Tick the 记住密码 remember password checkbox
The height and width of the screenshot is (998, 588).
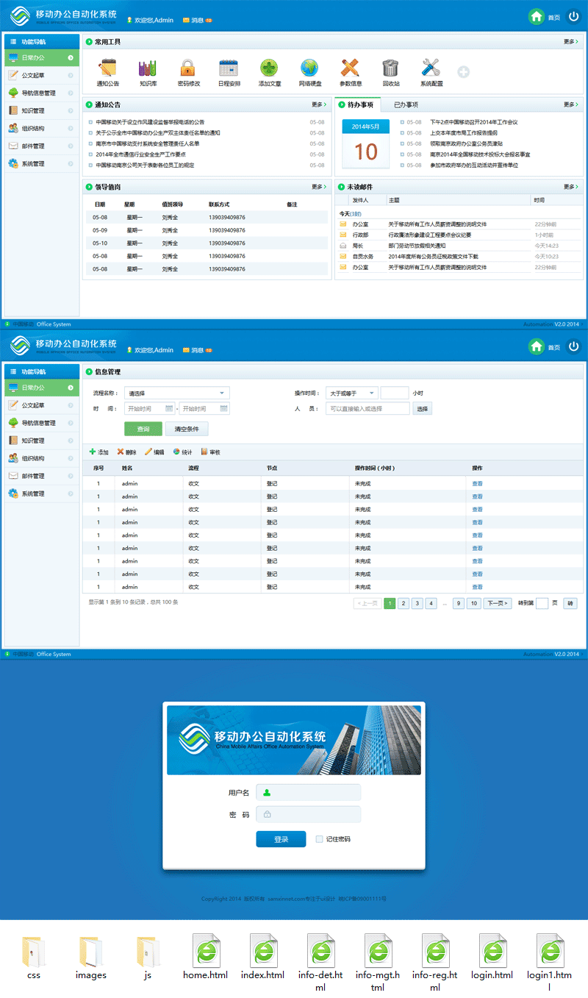319,839
